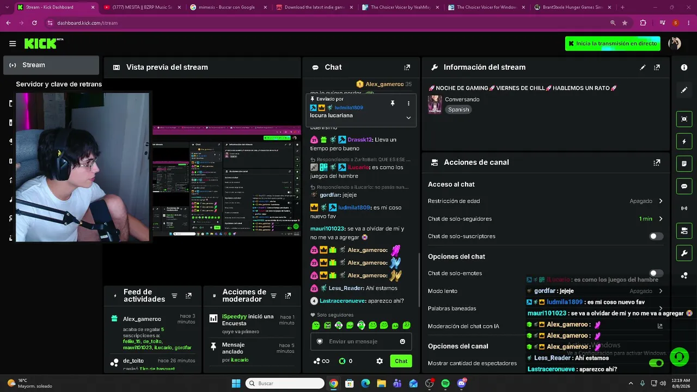697x392 pixels.
Task: Pop out the Acciones de moderador panel
Action: (288, 296)
